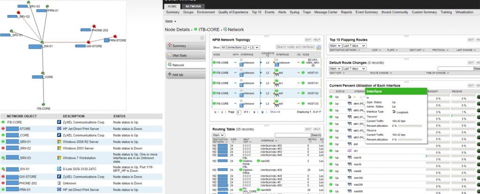Viewport: 480px width, 194px height.
Task: Open Last 7 days dropdown in Flapping Routes
Action: (x=354, y=46)
